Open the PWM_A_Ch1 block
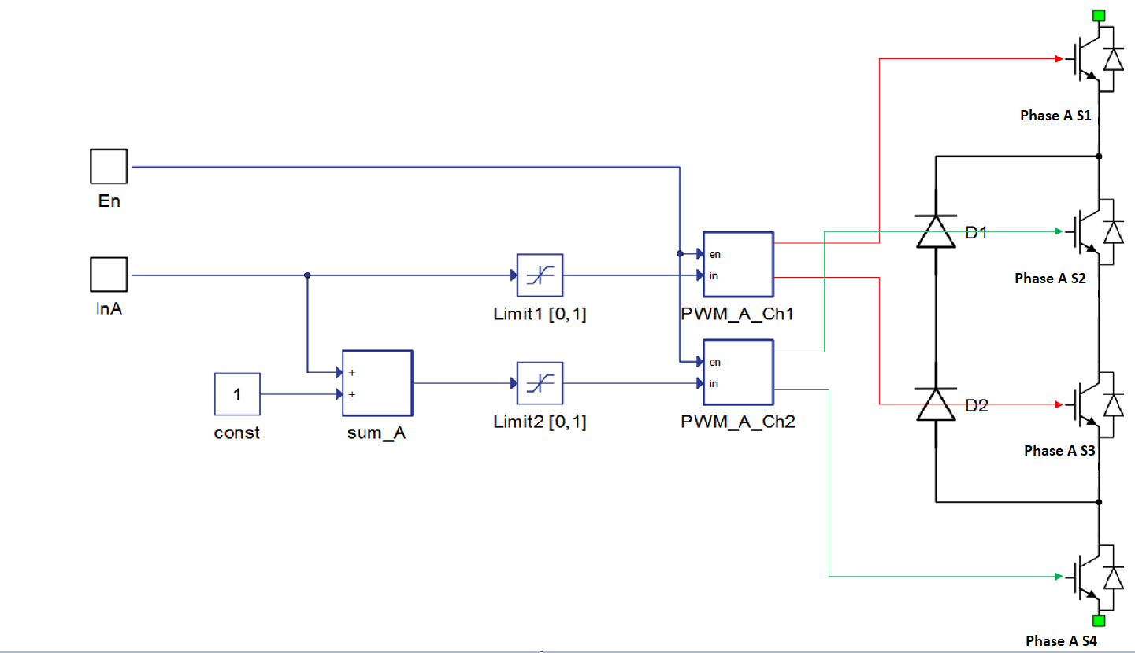 738,265
